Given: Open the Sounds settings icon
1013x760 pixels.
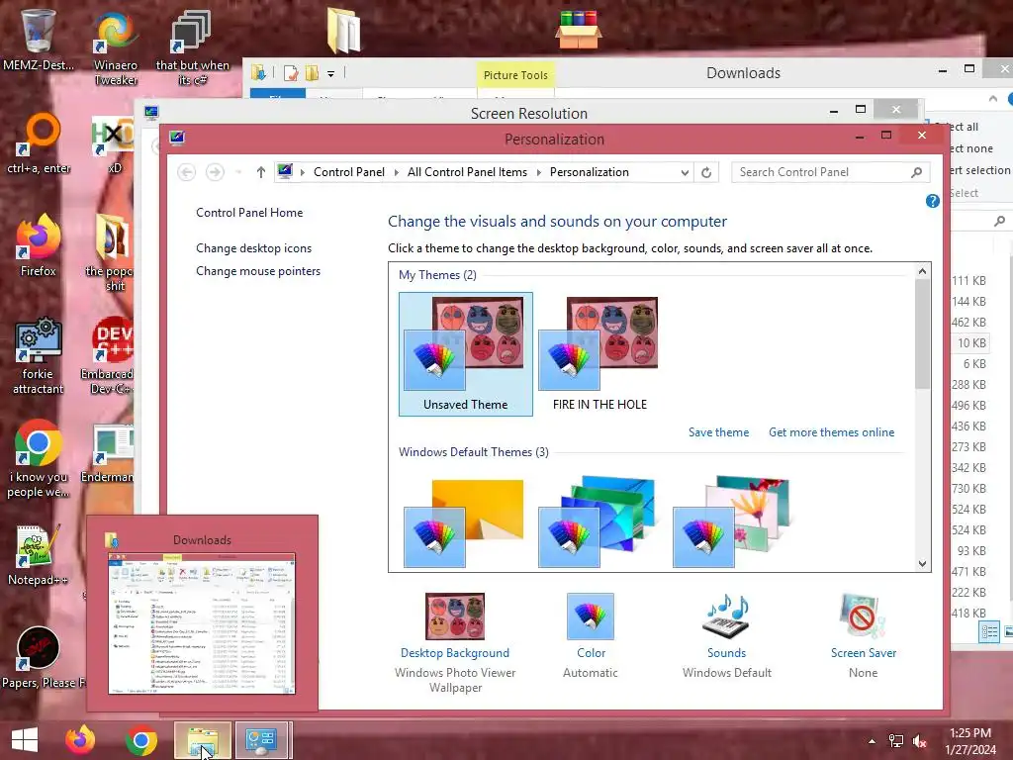Looking at the screenshot, I should point(727,616).
